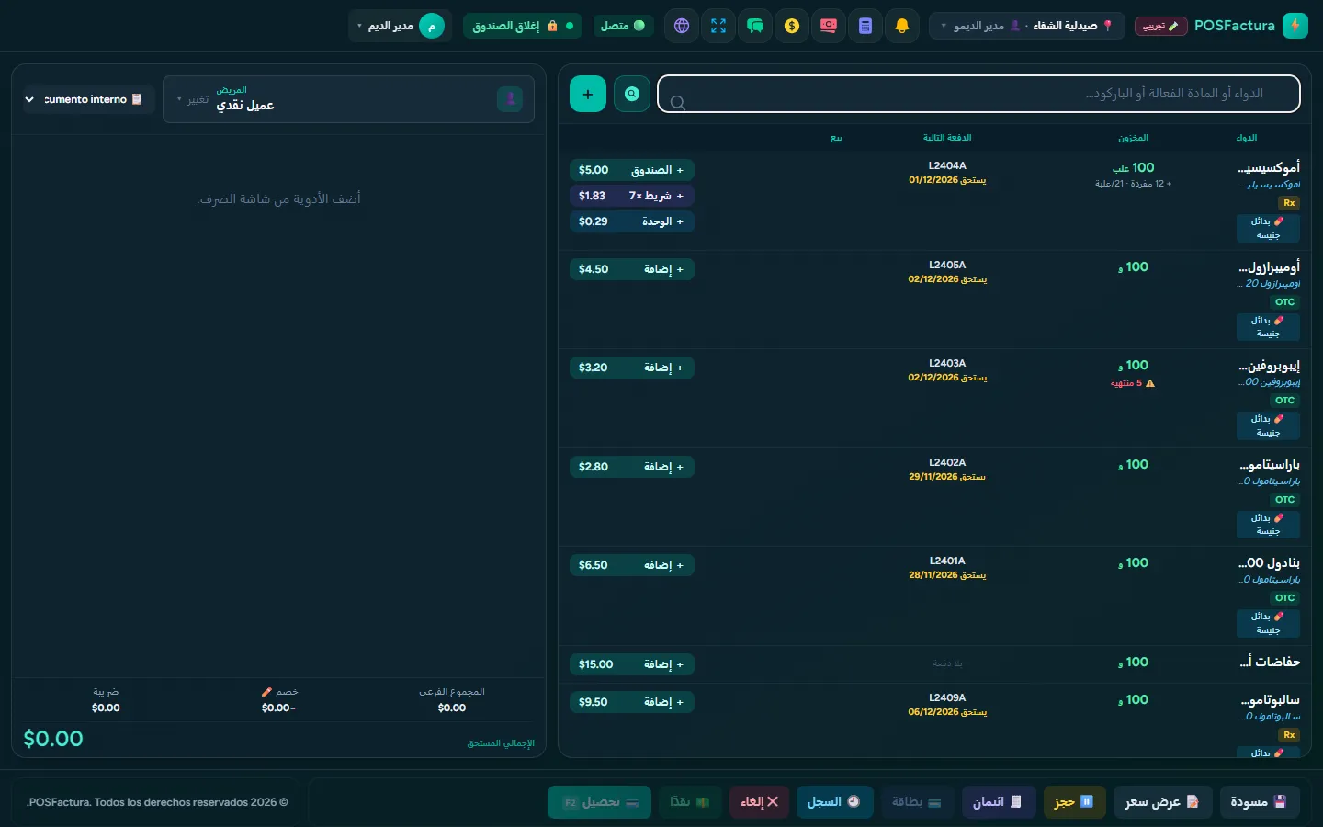This screenshot has height=827, width=1323.
Task: Add الوحدة unit option at $0.29
Action: point(632,221)
